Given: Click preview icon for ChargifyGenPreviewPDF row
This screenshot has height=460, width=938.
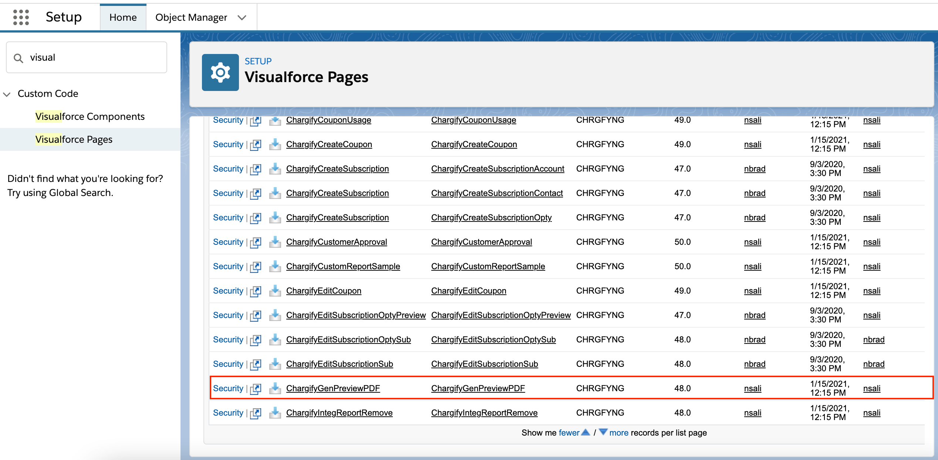Looking at the screenshot, I should [x=256, y=389].
